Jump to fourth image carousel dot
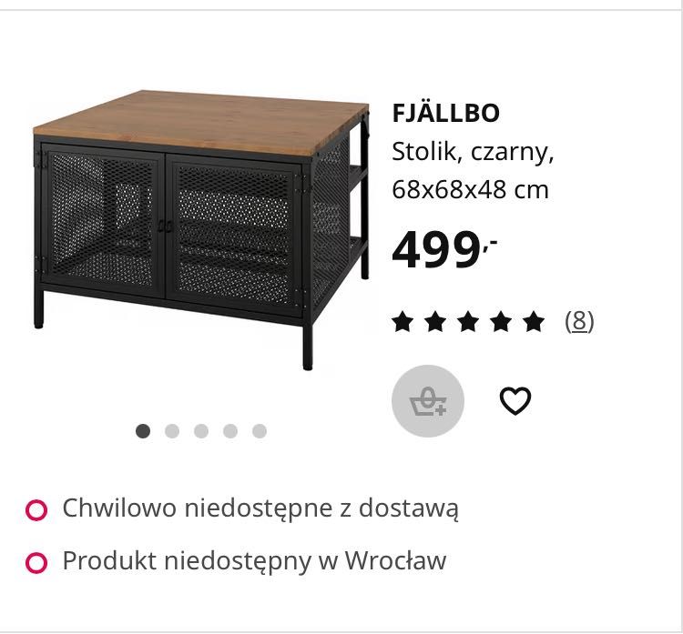Screen dimensions: 683x634 (230, 431)
